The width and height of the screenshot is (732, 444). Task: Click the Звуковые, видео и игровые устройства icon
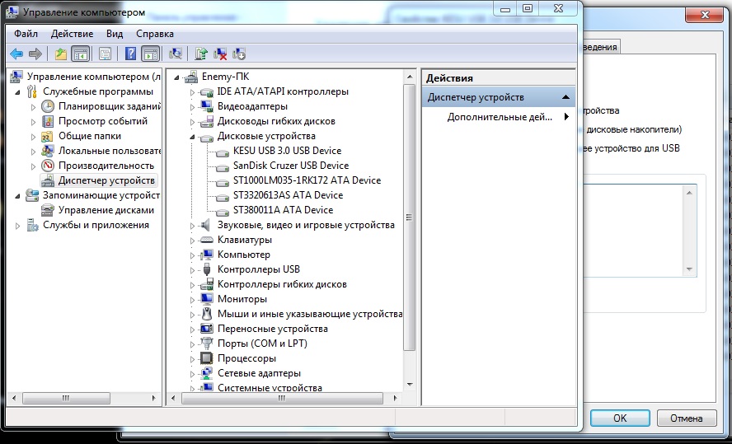click(206, 225)
